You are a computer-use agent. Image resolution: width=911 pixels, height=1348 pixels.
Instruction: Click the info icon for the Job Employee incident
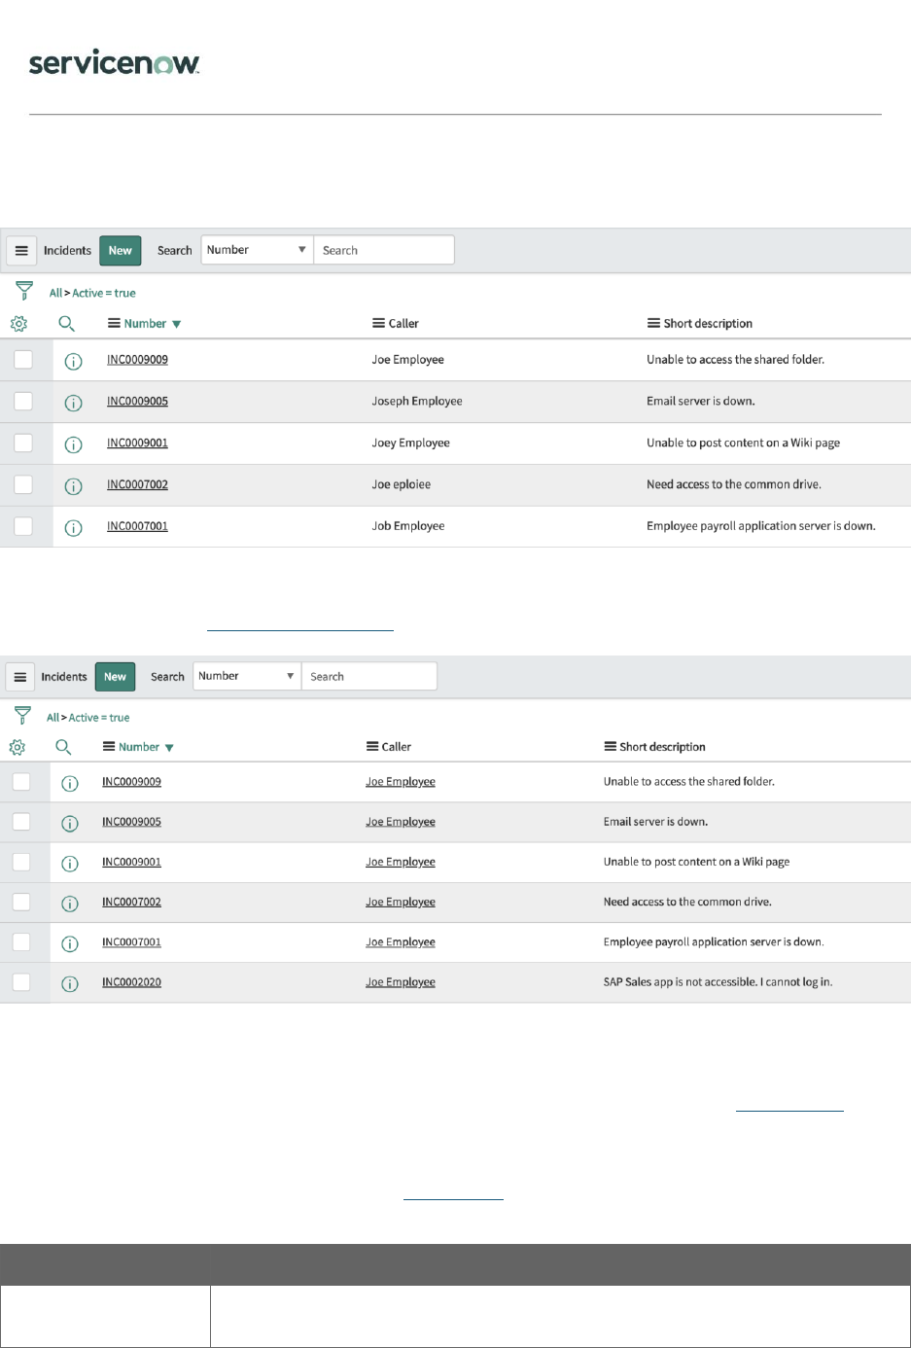click(x=73, y=527)
